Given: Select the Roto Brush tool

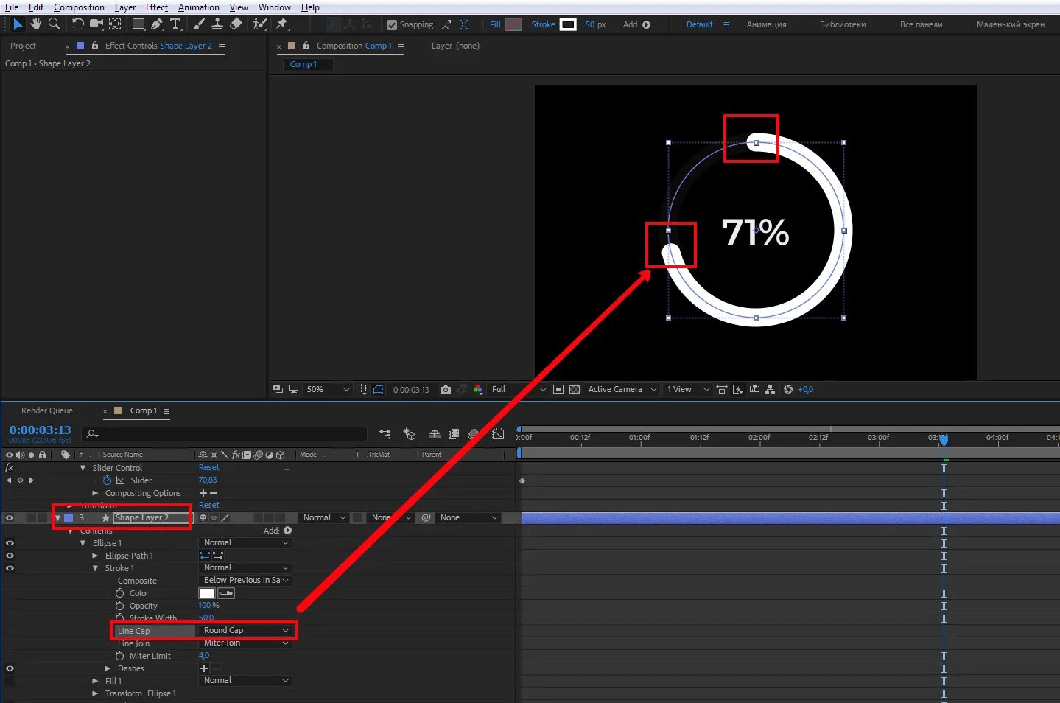Looking at the screenshot, I should coord(259,24).
